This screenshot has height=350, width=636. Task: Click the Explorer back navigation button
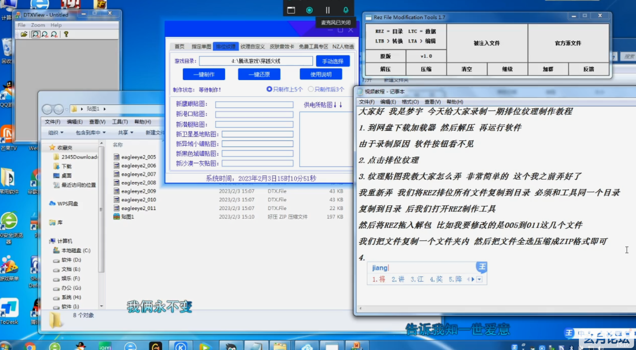(47, 109)
